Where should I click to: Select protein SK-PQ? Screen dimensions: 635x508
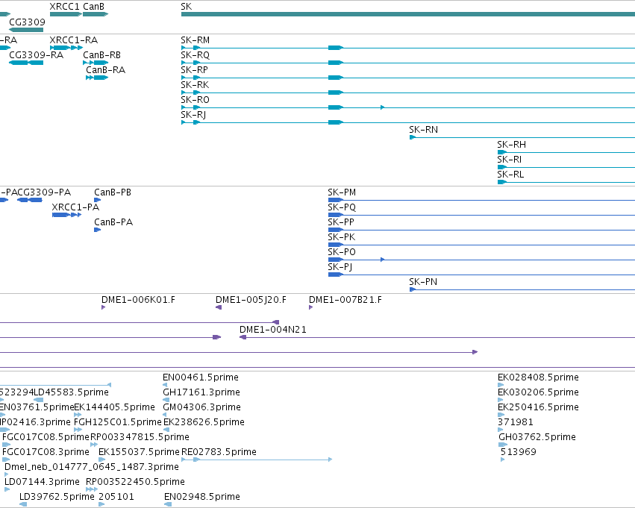tap(481, 215)
